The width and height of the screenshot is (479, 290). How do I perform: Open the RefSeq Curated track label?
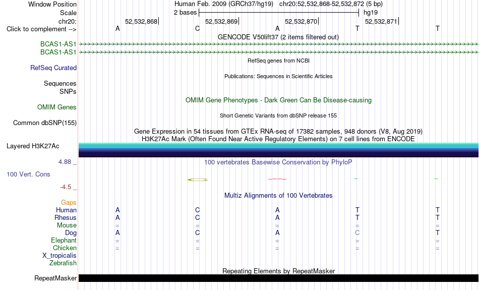[53, 68]
